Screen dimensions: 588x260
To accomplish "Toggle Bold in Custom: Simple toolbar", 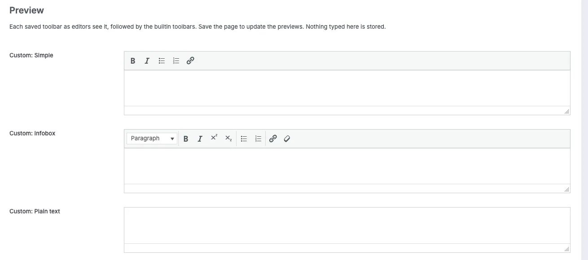I will tap(133, 61).
